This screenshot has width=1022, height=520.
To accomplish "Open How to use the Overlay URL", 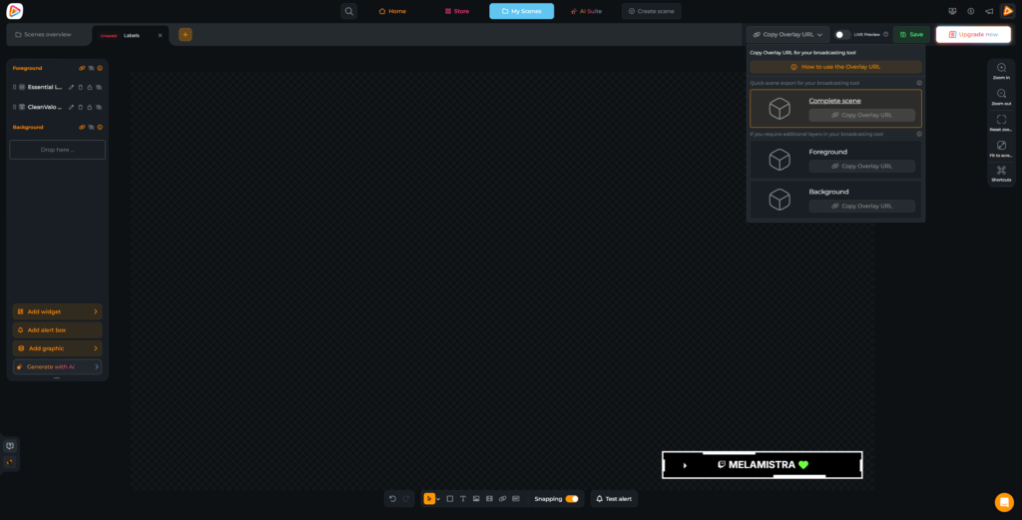I will point(835,67).
